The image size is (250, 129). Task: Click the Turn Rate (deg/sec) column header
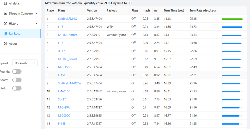tap(202, 10)
